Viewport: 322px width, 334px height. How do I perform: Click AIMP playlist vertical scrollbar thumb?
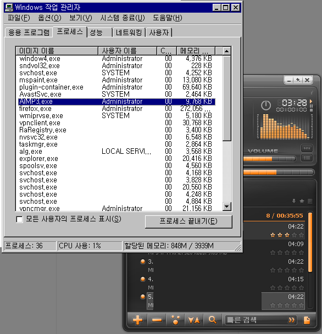click(310, 242)
